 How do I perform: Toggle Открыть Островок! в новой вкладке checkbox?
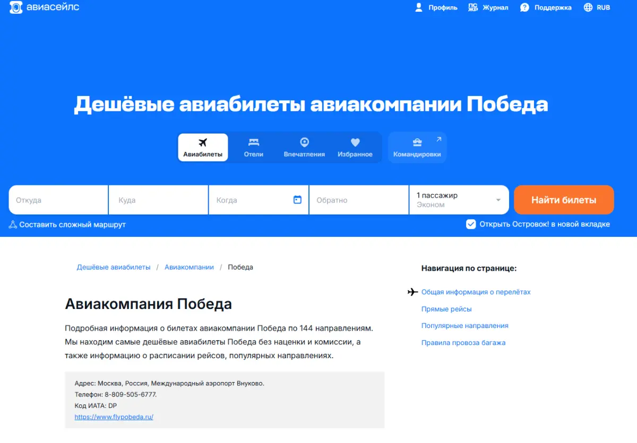click(x=471, y=224)
